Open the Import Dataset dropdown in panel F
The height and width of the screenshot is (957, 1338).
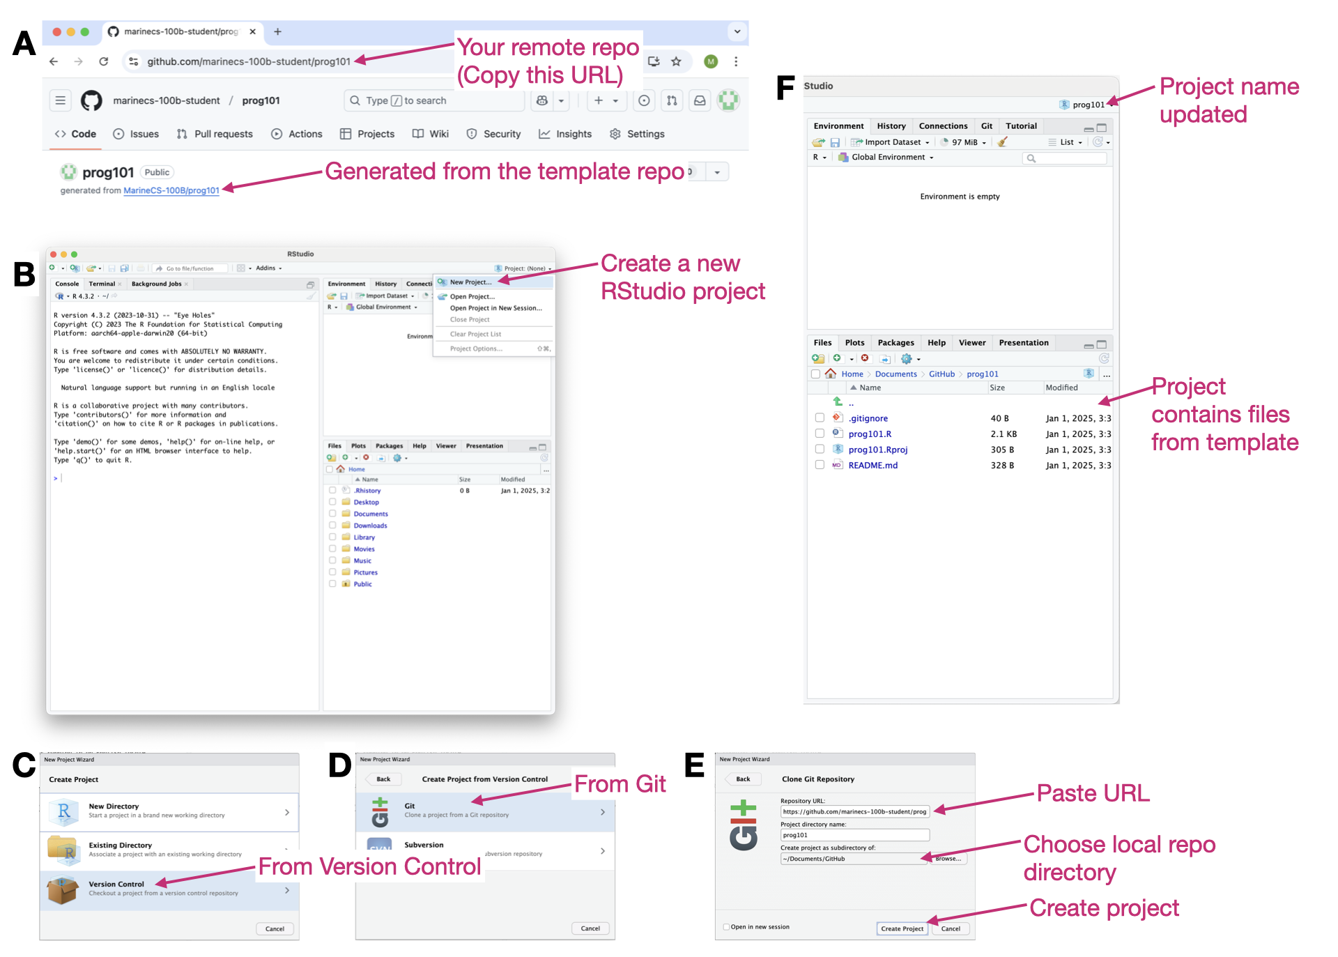click(891, 142)
